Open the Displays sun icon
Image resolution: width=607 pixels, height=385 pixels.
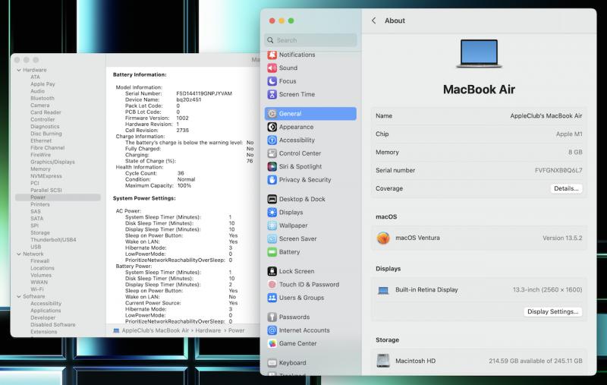[272, 213]
